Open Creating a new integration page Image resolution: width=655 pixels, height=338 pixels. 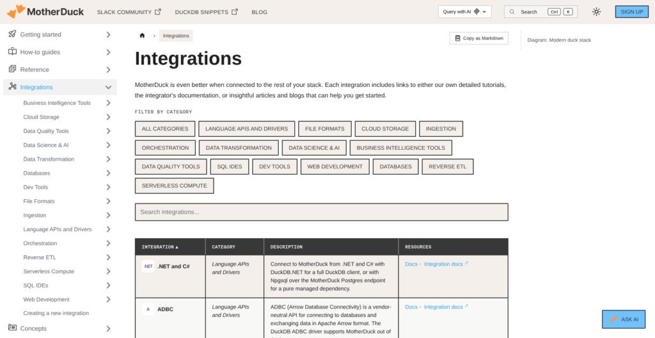point(56,313)
